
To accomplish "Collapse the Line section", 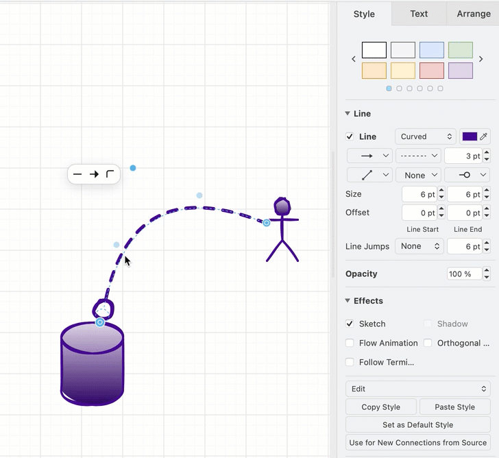I will pyautogui.click(x=348, y=114).
